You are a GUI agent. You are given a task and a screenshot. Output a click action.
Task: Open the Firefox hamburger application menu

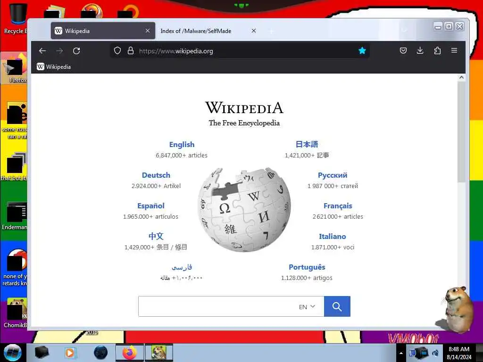point(454,50)
